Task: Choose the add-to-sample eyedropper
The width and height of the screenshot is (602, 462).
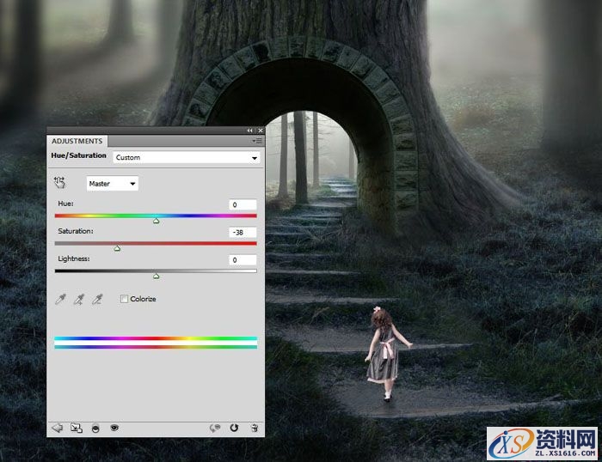Action: coord(79,299)
